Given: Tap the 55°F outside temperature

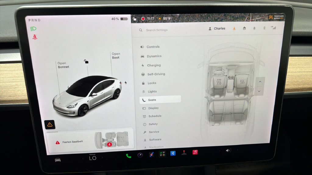Looking at the screenshot, I should click(167, 19).
